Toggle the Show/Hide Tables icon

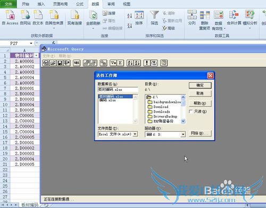tap(87, 63)
